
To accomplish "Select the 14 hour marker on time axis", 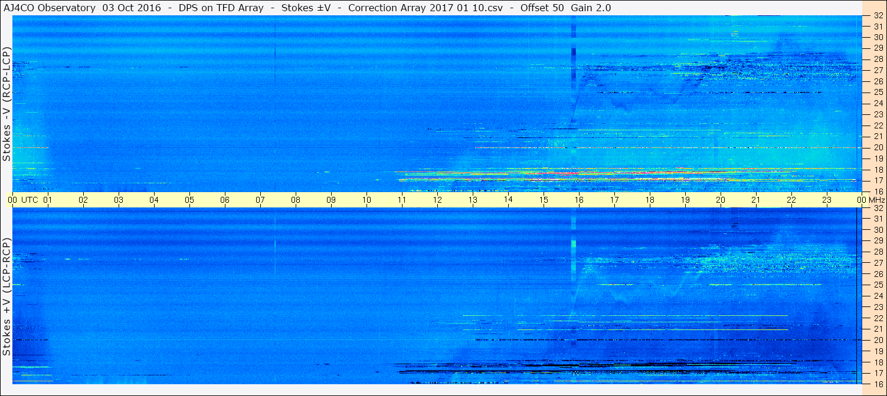I will click(x=508, y=200).
